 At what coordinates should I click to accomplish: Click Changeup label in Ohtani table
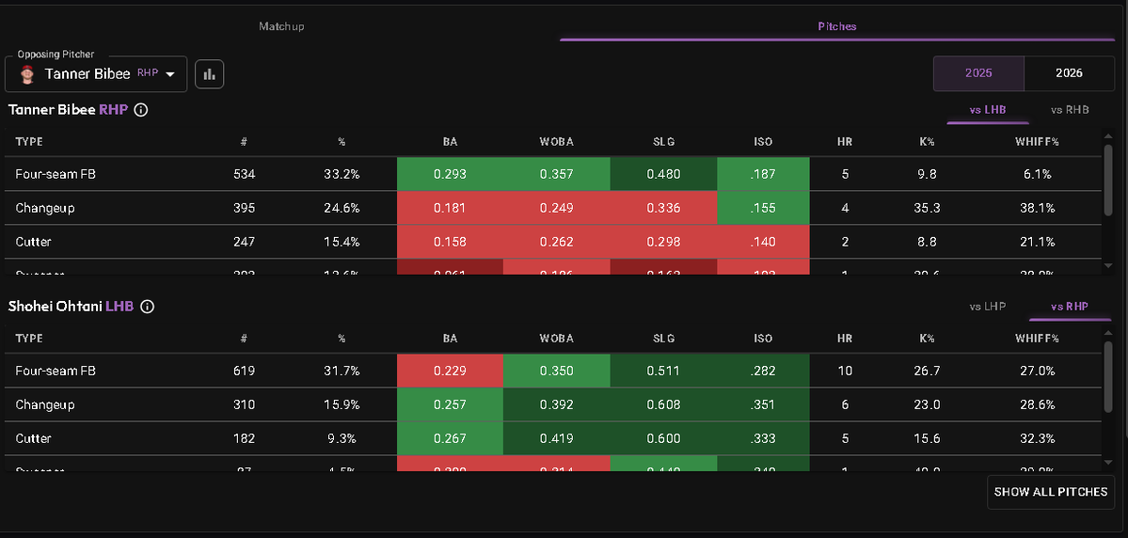click(x=44, y=405)
